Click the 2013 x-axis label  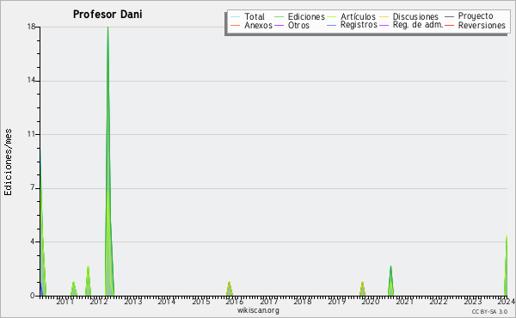click(132, 301)
